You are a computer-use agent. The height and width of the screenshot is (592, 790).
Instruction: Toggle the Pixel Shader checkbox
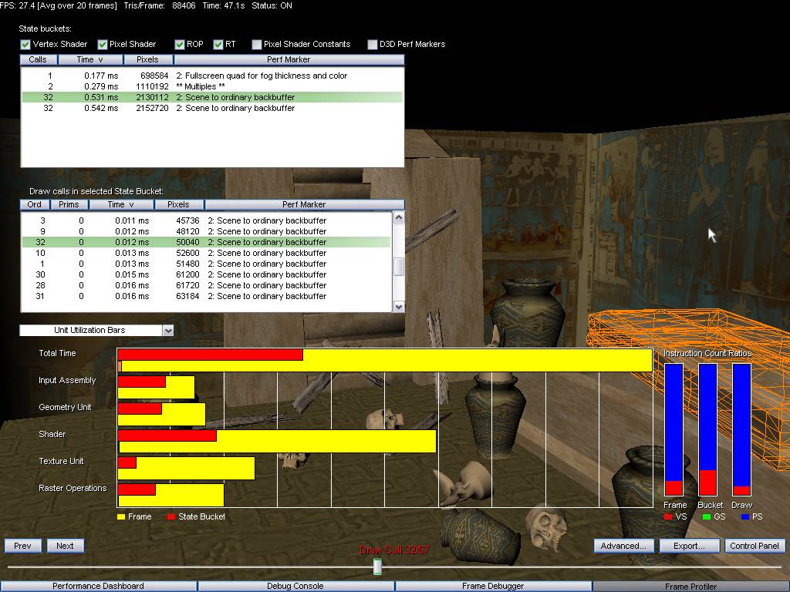[x=103, y=45]
